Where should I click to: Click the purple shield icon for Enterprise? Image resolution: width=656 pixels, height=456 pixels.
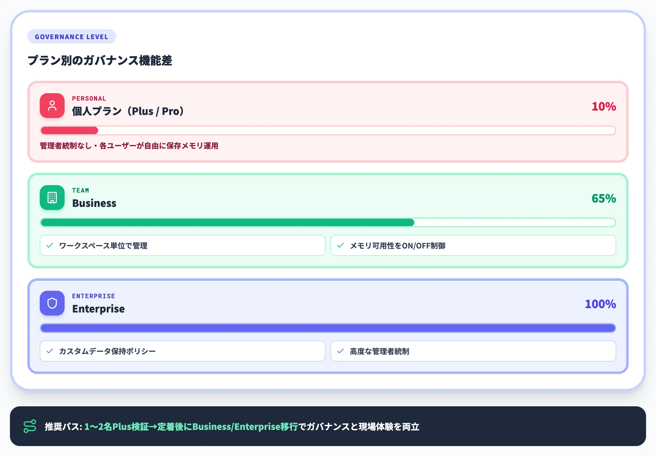coord(52,303)
